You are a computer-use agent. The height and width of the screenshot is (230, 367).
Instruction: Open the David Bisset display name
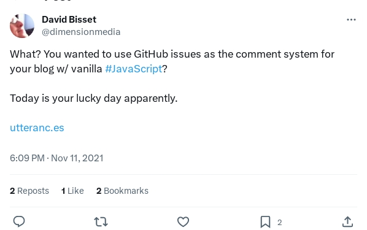69,20
